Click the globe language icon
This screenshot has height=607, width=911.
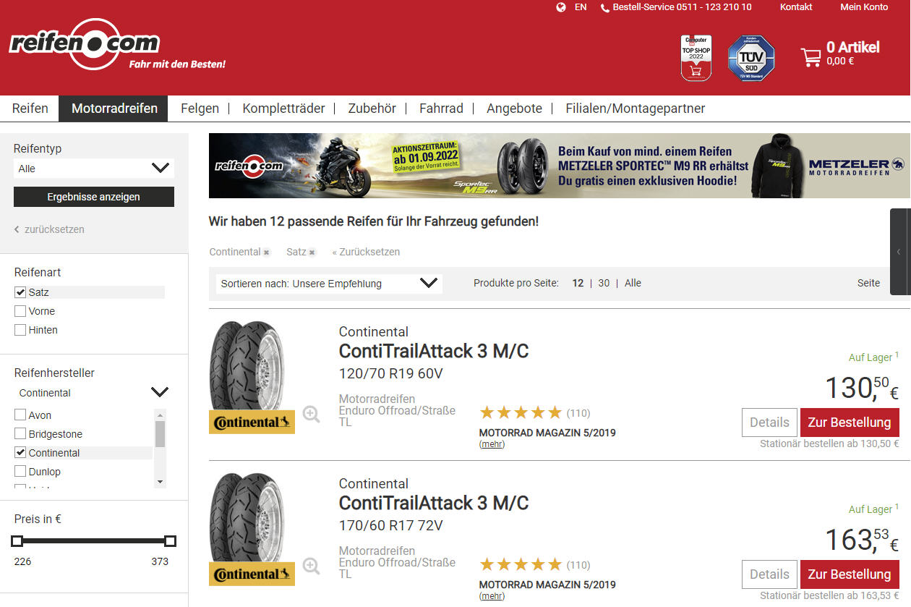561,7
